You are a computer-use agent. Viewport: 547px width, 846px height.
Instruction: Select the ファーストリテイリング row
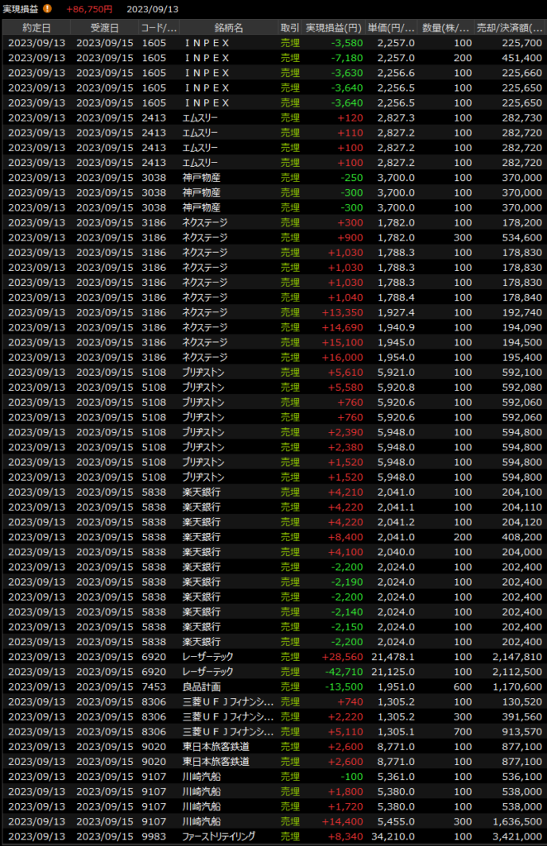tap(273, 837)
